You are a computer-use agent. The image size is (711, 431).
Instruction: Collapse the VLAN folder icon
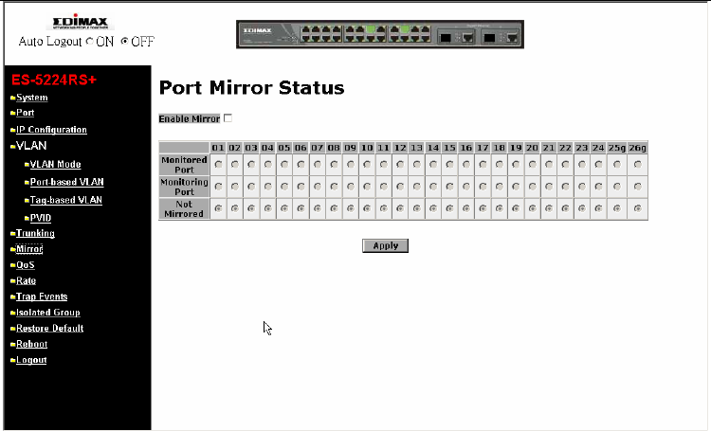[x=12, y=147]
